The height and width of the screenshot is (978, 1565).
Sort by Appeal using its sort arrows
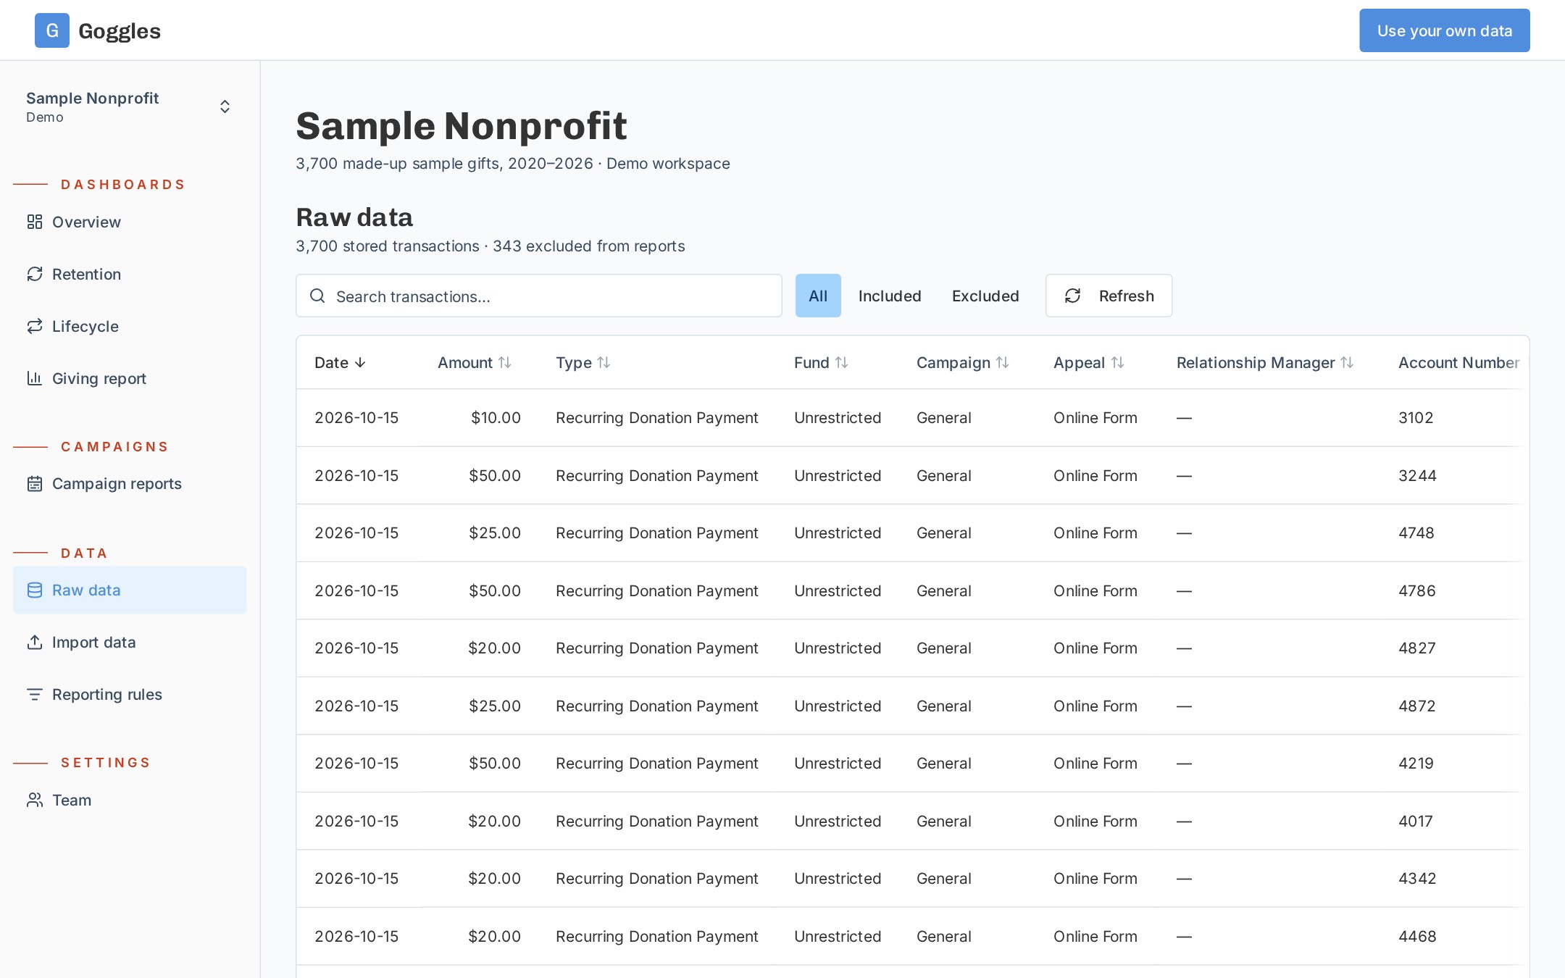(1118, 362)
